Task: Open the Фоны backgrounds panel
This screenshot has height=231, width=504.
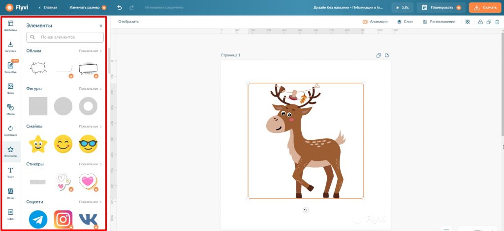Action: 10,193
